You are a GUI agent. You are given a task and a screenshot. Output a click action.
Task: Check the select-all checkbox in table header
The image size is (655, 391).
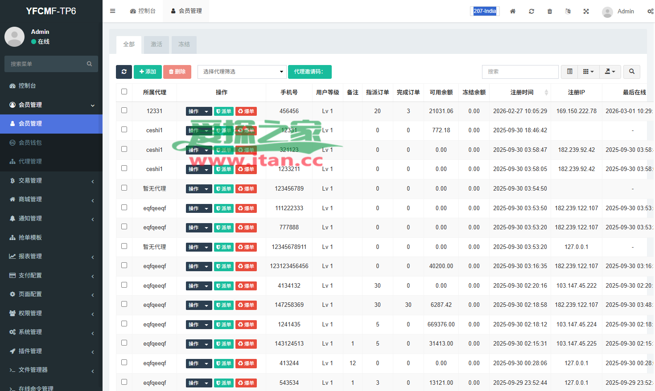[x=124, y=92]
